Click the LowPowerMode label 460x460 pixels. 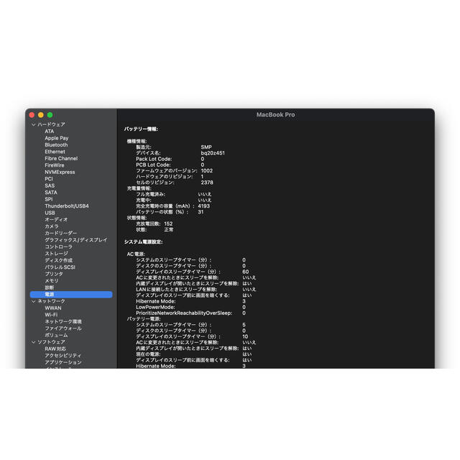pyautogui.click(x=155, y=307)
